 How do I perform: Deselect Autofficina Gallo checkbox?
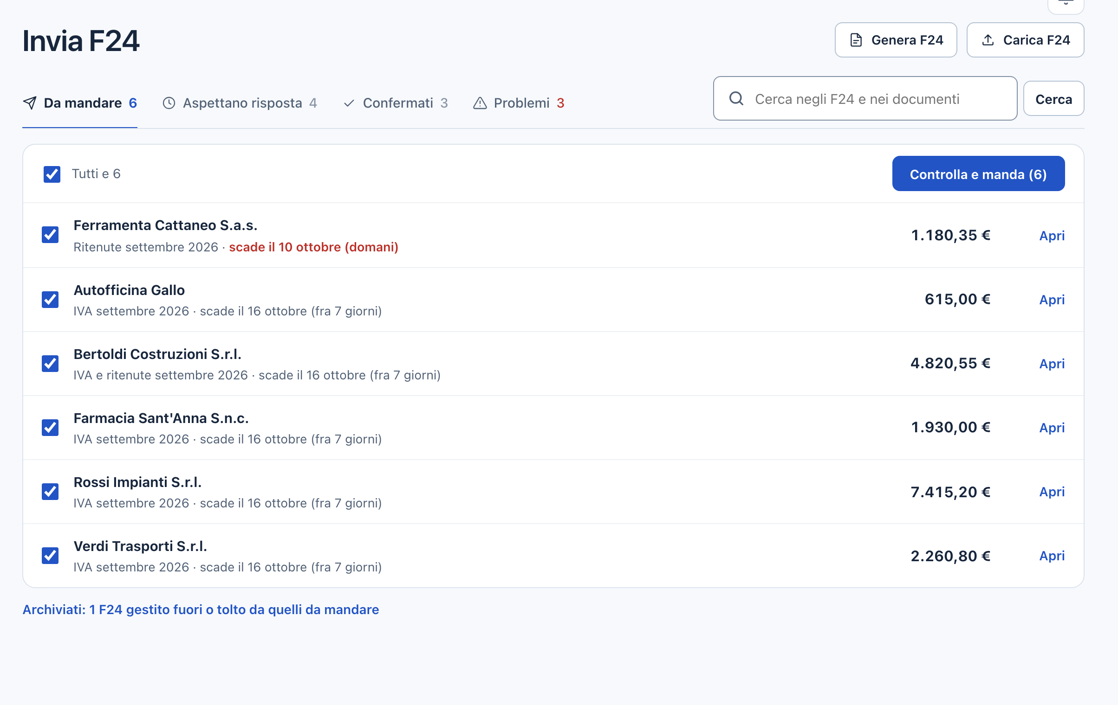pos(50,299)
